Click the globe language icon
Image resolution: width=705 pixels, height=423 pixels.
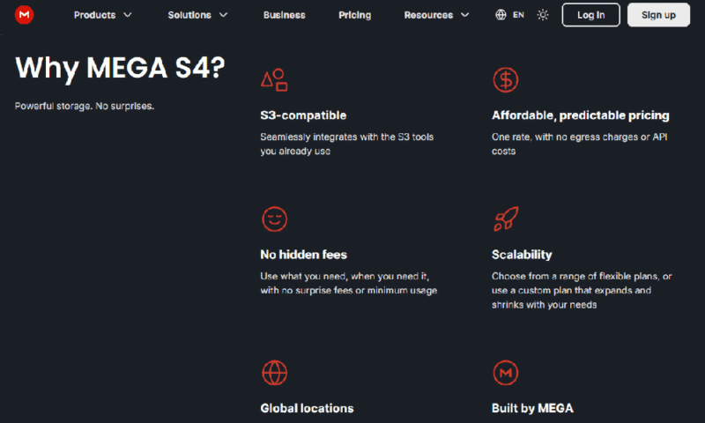[501, 15]
